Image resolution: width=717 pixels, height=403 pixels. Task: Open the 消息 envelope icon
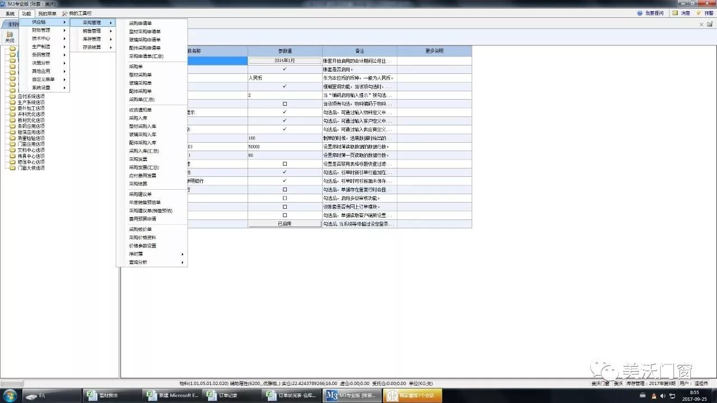(675, 13)
